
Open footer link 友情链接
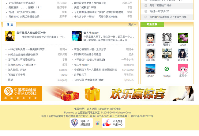[x=104, y=109]
